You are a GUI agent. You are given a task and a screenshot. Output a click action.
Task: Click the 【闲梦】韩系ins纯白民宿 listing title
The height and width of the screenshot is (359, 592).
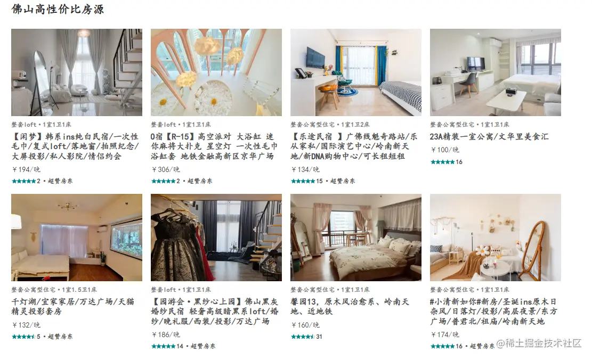[x=75, y=146]
